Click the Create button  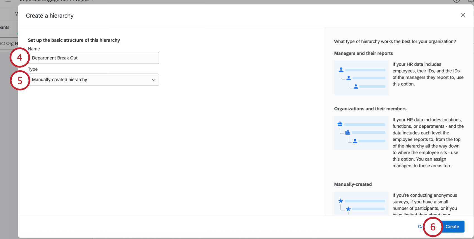pos(452,227)
